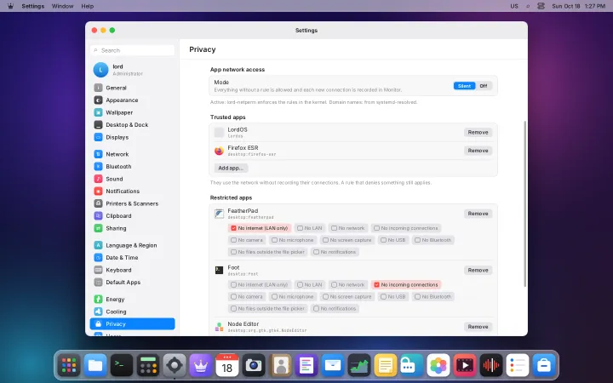Select Network in the sidebar
Image resolution: width=613 pixels, height=383 pixels.
click(132, 154)
